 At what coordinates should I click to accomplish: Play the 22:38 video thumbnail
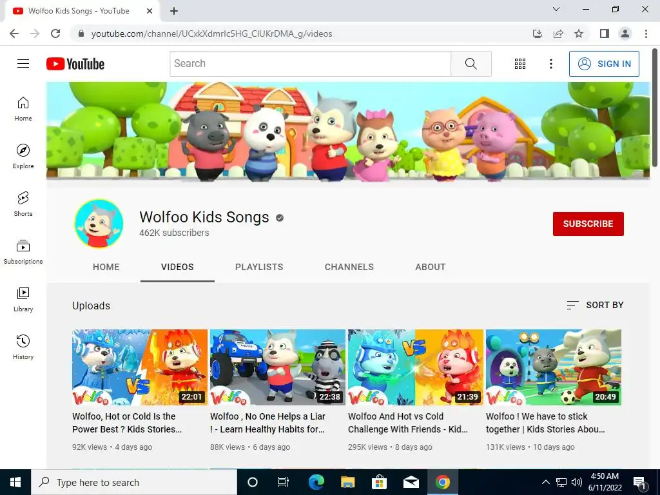coord(278,367)
